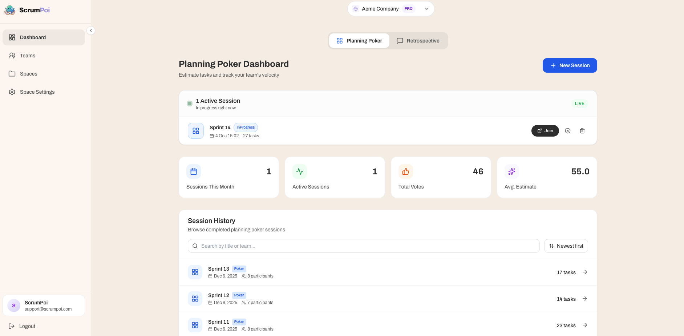Image resolution: width=684 pixels, height=336 pixels.
Task: Open the Spaces folder icon
Action: point(12,73)
